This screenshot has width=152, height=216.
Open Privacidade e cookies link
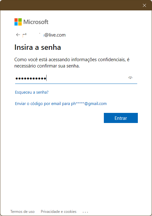tap(59, 212)
